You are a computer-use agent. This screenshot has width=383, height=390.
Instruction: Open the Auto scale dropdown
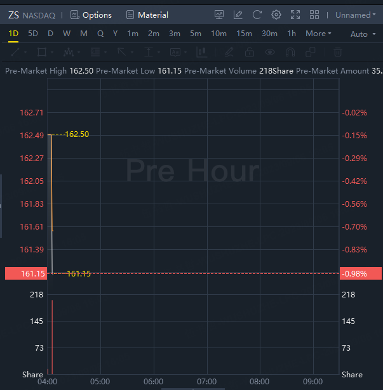(361, 34)
